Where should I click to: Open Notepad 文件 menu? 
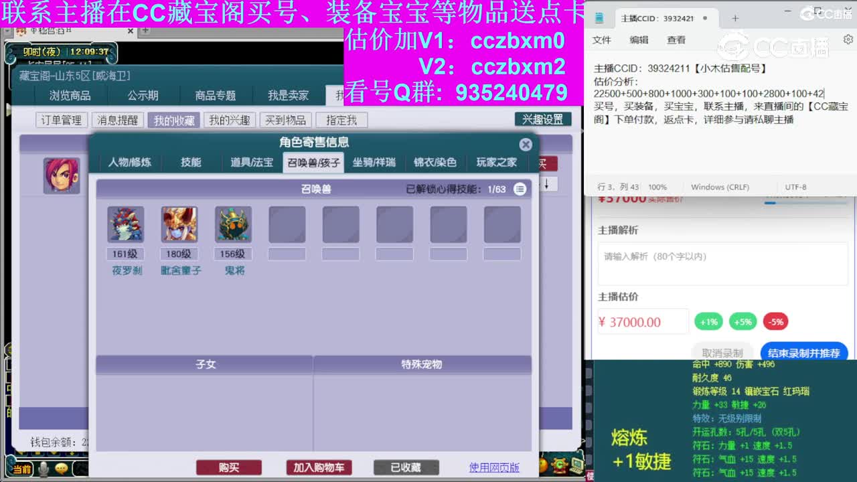point(602,40)
